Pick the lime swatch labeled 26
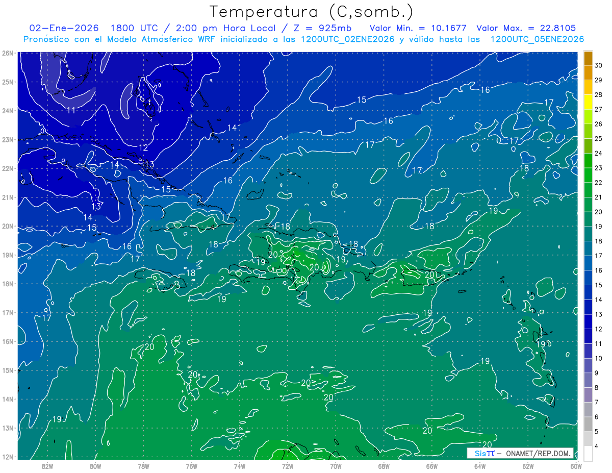 (x=588, y=117)
